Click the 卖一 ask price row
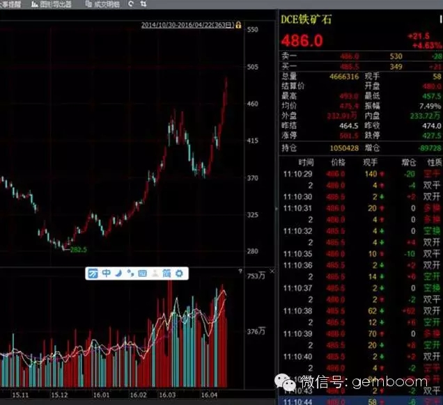Screen dimensions: 443x405 click(x=360, y=55)
